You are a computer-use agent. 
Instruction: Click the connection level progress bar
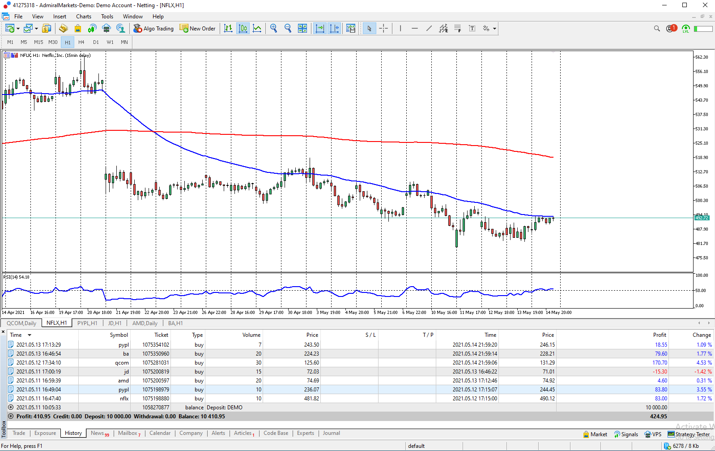tap(703, 28)
